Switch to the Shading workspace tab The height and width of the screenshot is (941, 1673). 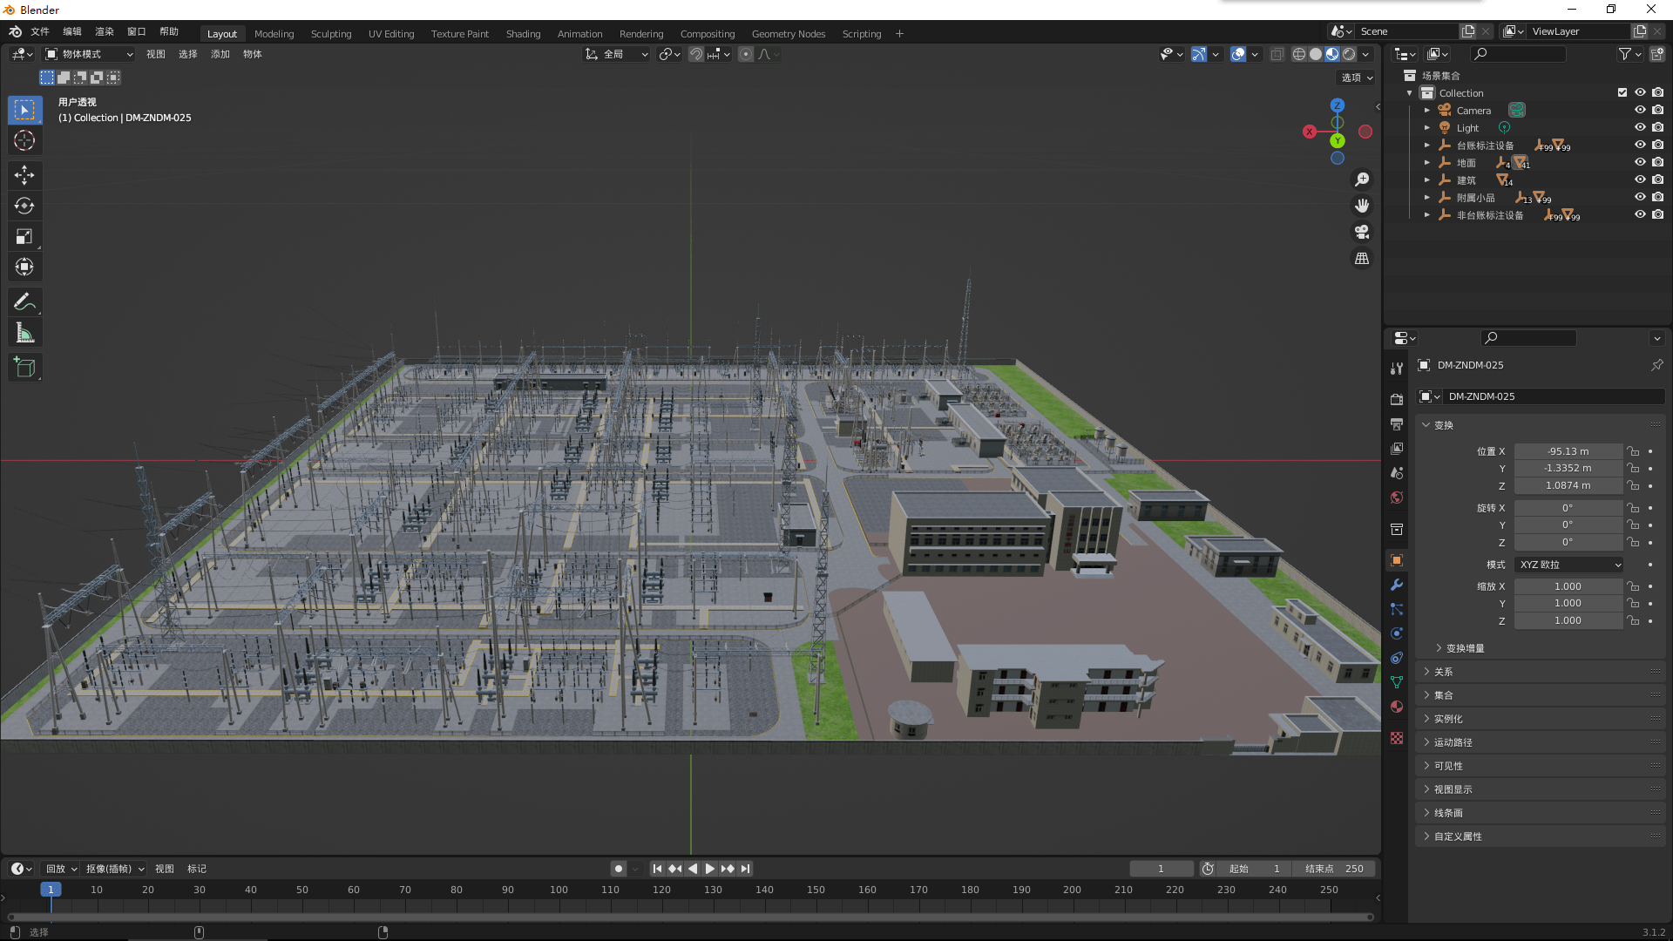click(x=523, y=34)
